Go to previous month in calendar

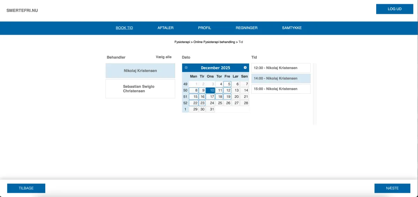(x=186, y=68)
